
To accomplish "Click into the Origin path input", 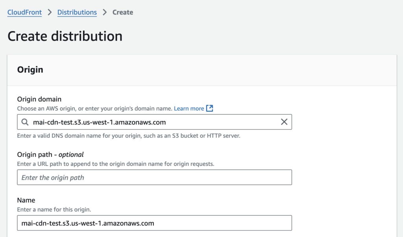I will click(x=154, y=177).
